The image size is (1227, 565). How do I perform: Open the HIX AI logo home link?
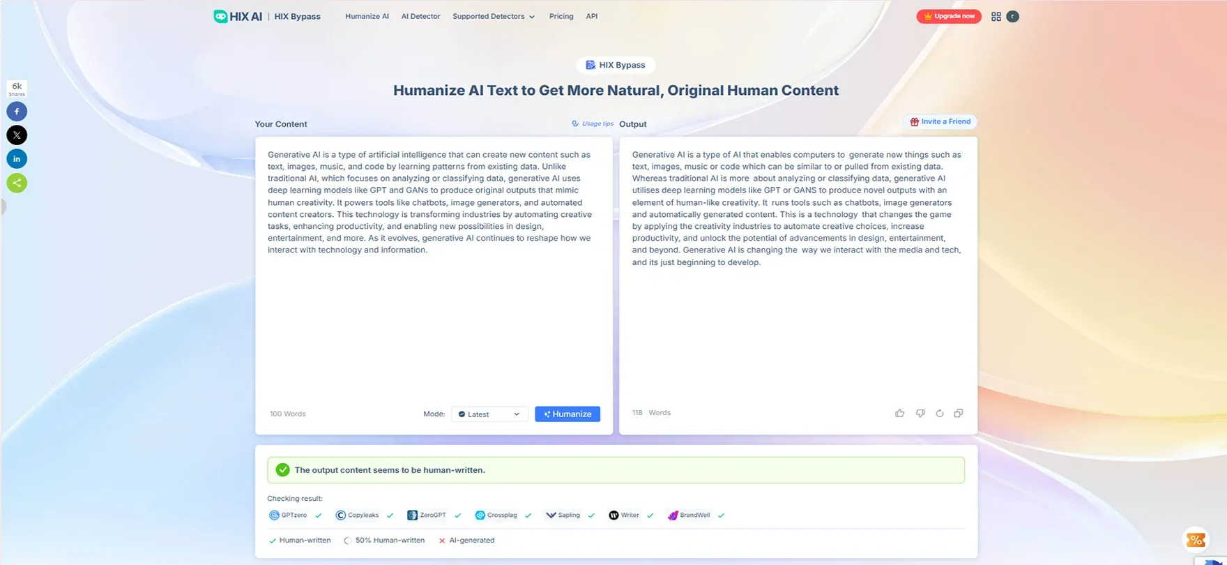tap(238, 16)
